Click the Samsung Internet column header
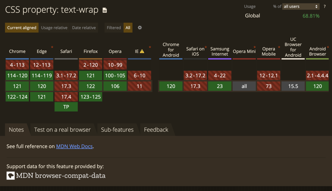332x191 pixels. (220, 51)
